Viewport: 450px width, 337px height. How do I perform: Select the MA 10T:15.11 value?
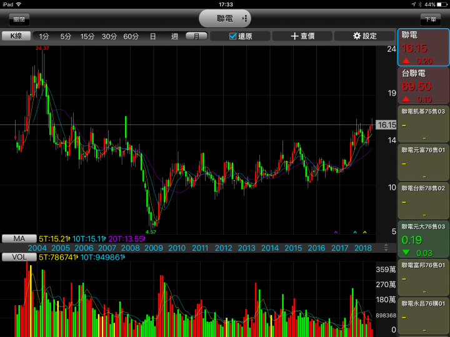[89, 238]
